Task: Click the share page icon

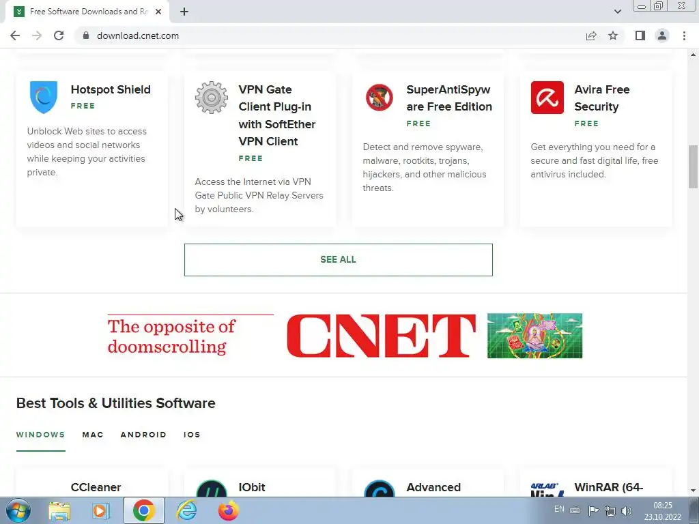Action: click(591, 35)
